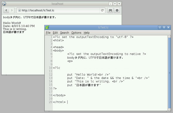Click the <p> tag on line 8
The width and height of the screenshot is (173, 113).
[x=70, y=61]
